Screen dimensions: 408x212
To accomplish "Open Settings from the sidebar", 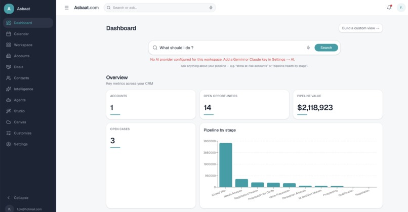I will (x=28, y=144).
